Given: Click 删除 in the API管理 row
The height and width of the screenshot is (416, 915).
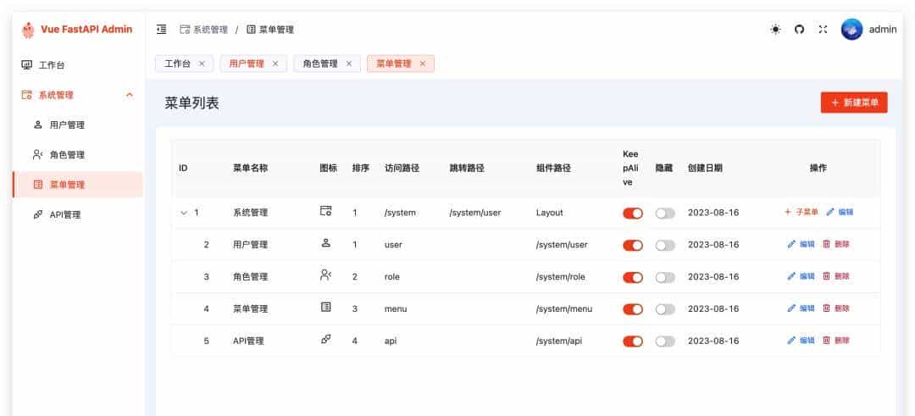Looking at the screenshot, I should [836, 340].
